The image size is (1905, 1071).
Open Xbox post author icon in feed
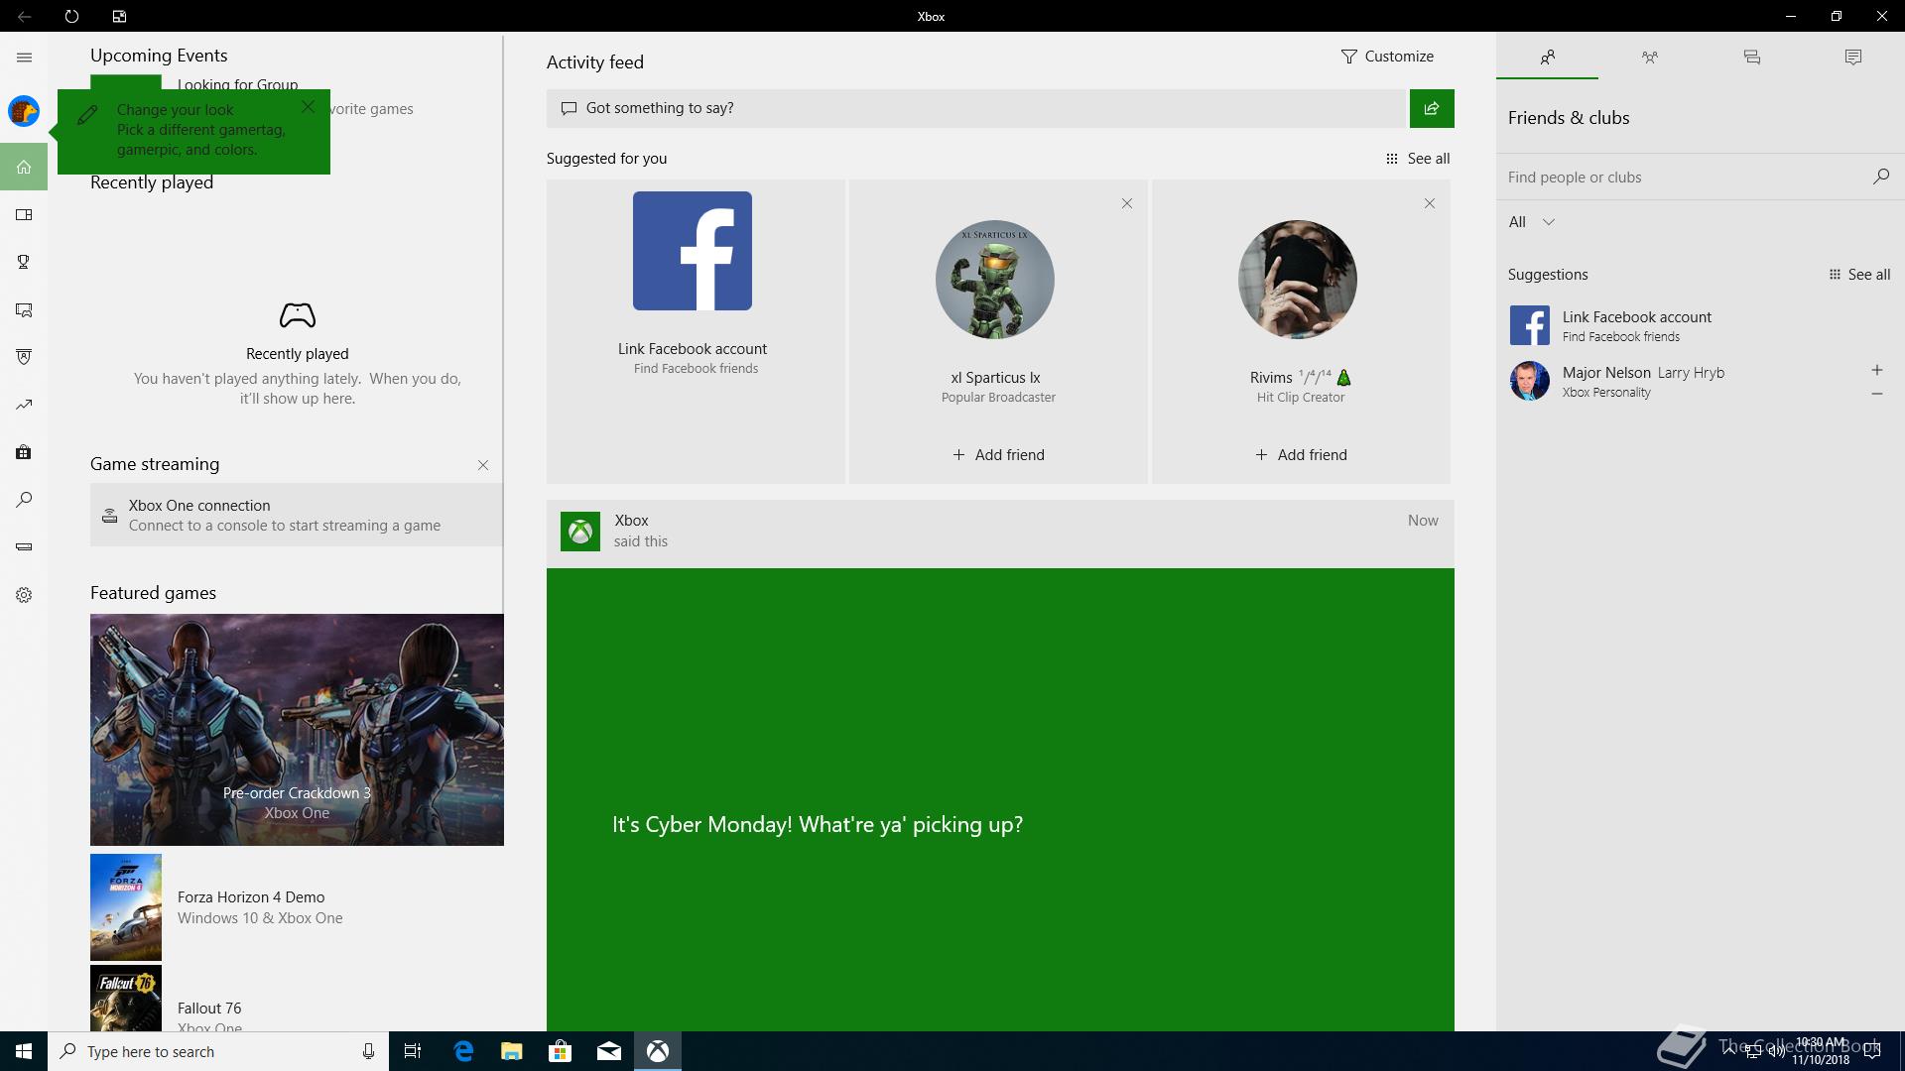(580, 532)
